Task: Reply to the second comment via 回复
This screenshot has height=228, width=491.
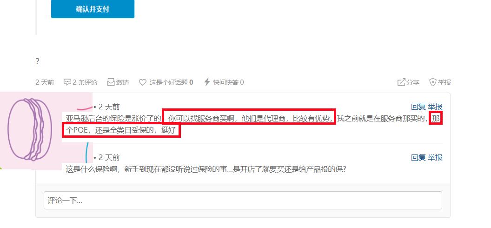Action: [418, 158]
